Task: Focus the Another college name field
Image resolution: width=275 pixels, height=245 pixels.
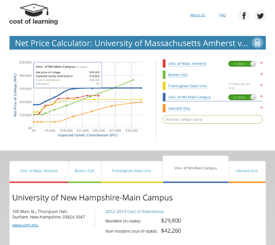Action: coord(213,120)
